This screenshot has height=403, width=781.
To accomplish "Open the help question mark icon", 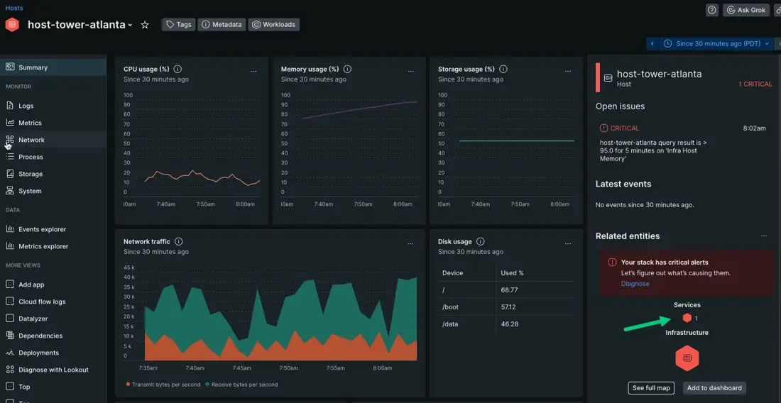I will [x=712, y=10].
